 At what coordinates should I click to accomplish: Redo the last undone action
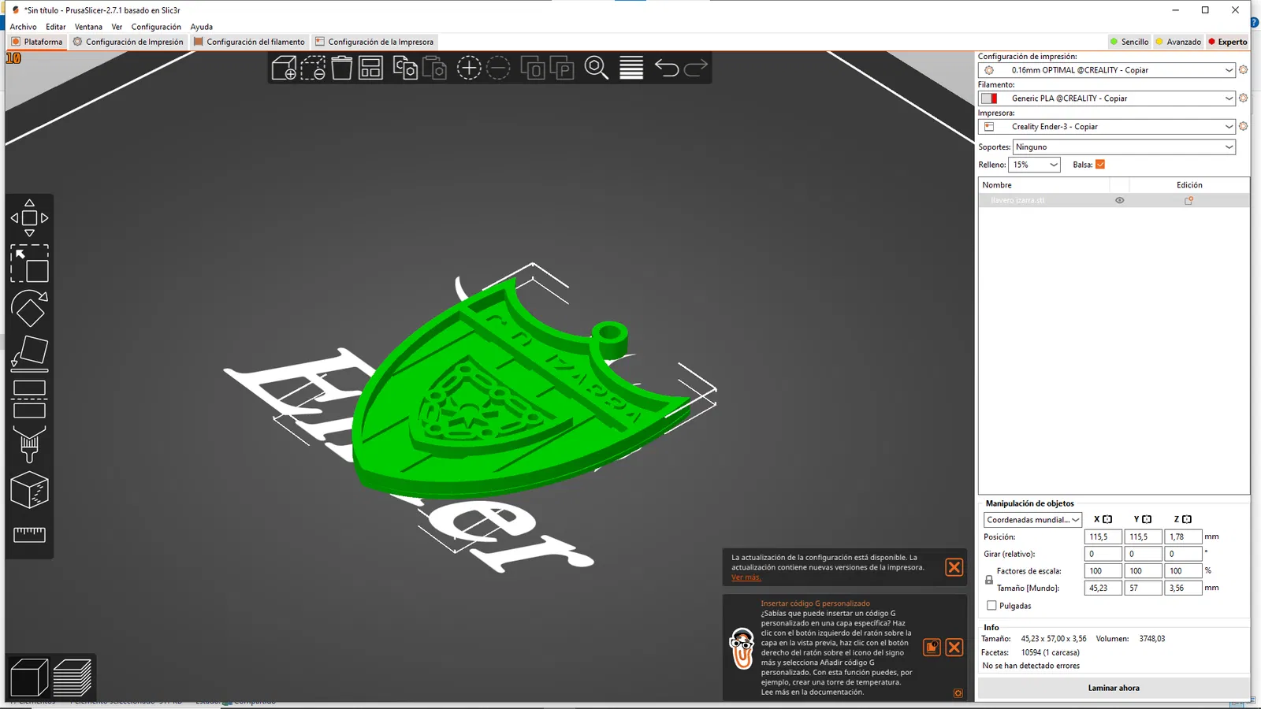(x=696, y=69)
